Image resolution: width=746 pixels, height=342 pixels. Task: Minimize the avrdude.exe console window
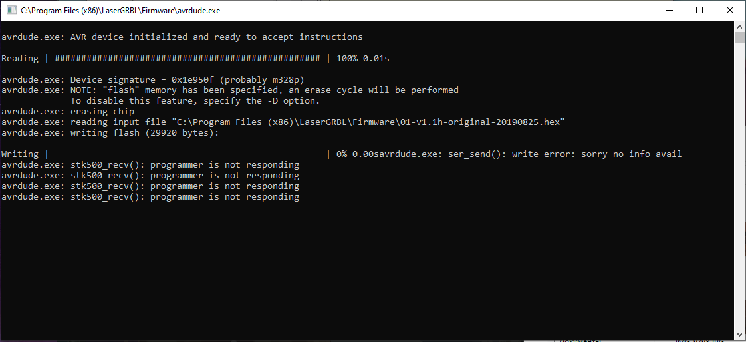[668, 11]
